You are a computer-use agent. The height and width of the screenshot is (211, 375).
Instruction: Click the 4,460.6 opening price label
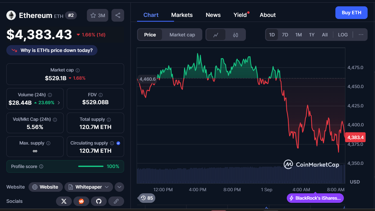[147, 79]
